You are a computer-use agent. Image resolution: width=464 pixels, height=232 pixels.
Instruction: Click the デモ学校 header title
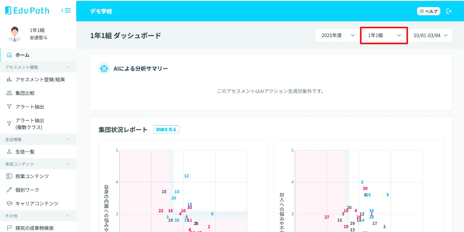(x=101, y=11)
